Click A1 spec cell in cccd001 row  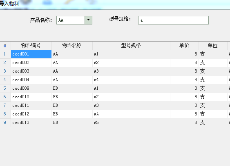click(131, 54)
